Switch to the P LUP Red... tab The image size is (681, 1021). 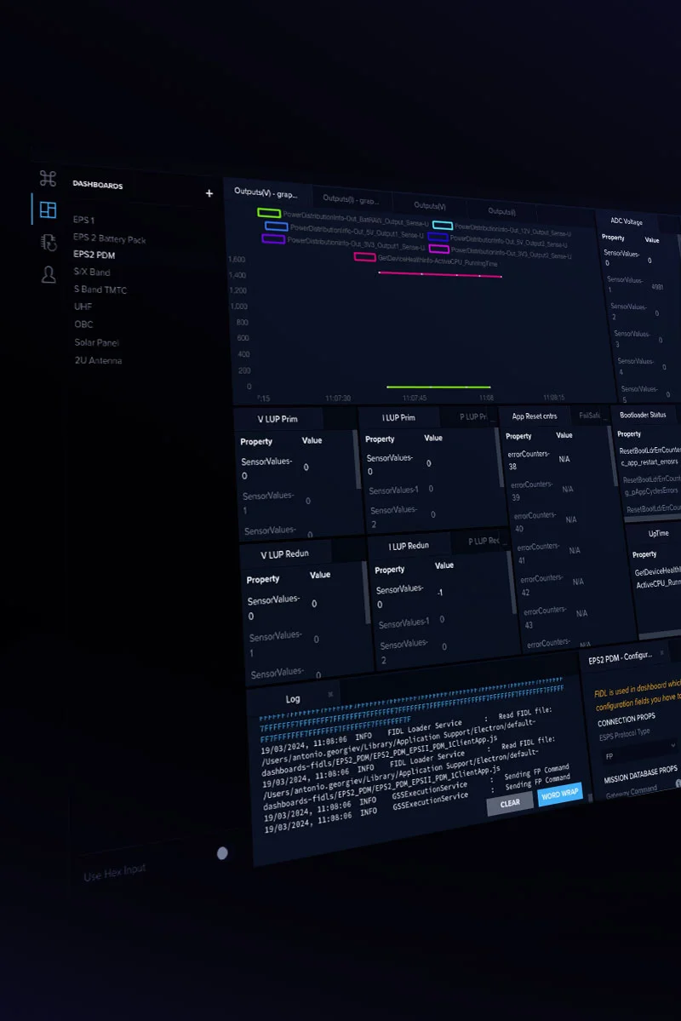(484, 541)
